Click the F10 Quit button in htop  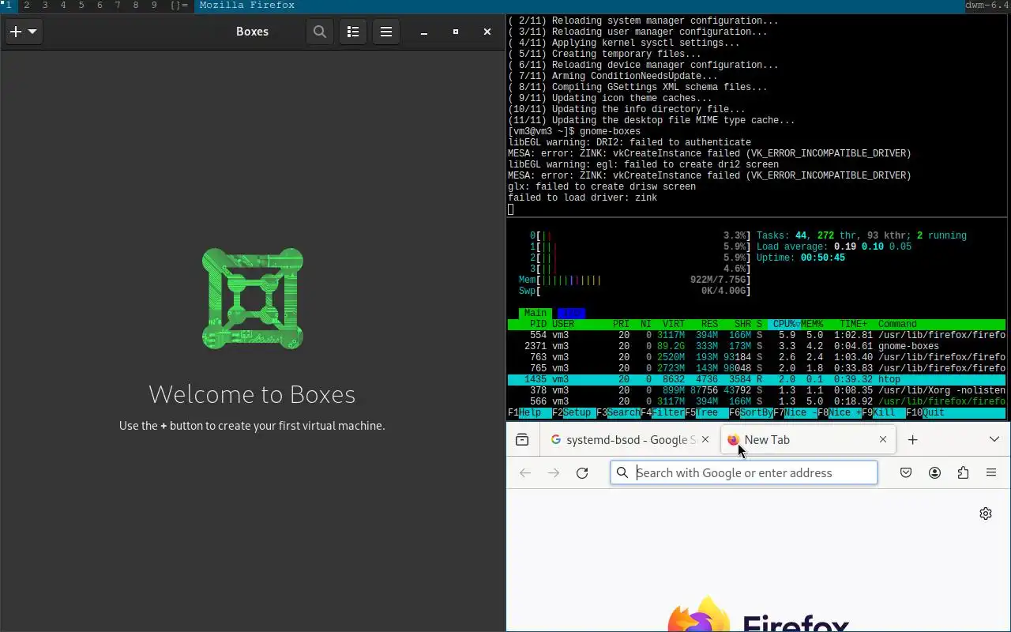coord(926,412)
